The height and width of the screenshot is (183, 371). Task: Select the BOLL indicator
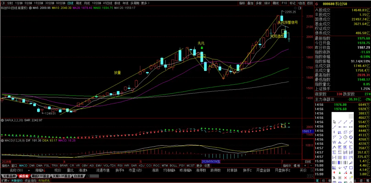(x=173, y=166)
